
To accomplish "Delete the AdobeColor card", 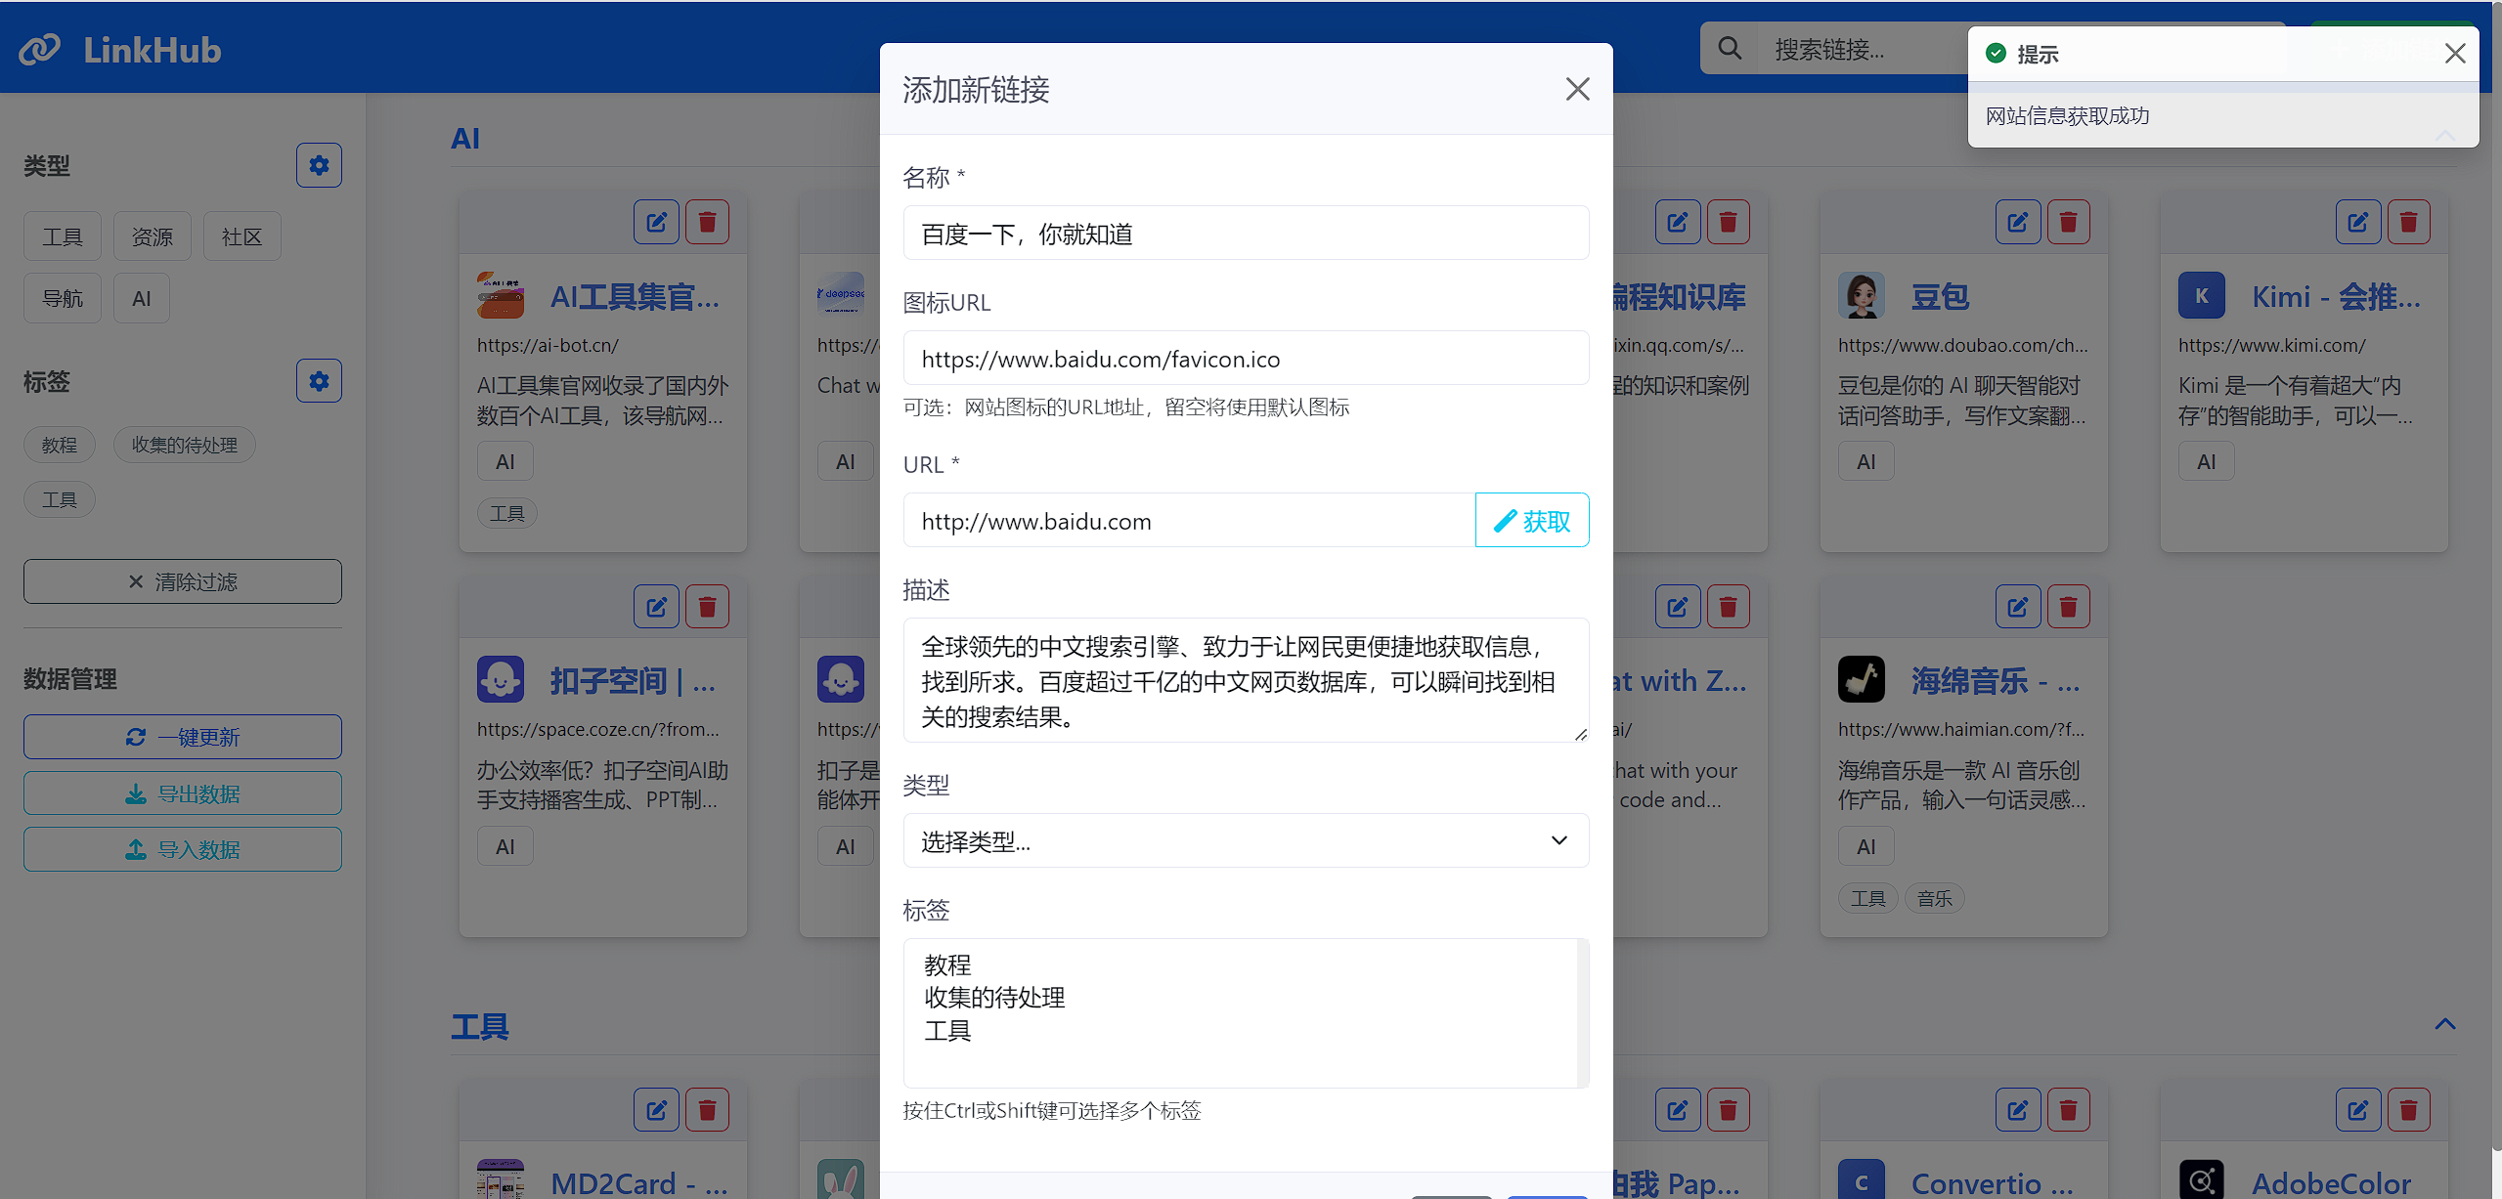I will (x=2408, y=1110).
